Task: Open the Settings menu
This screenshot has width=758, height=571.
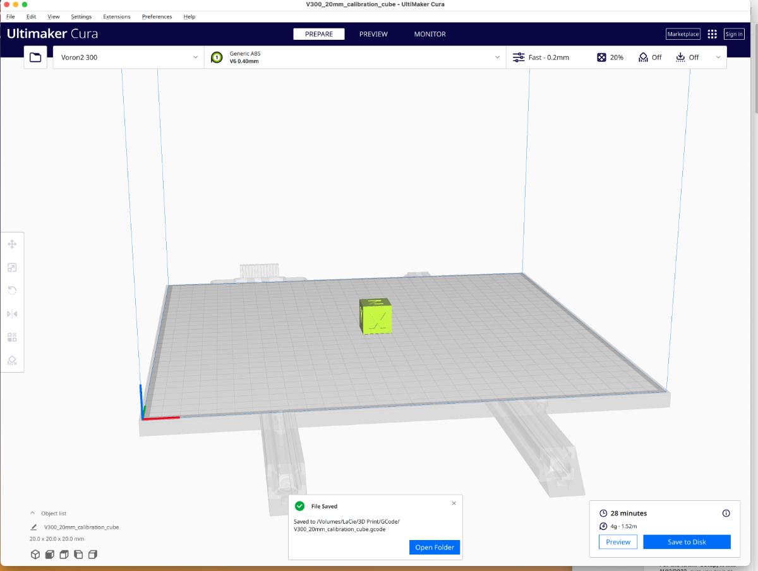Action: tap(81, 16)
